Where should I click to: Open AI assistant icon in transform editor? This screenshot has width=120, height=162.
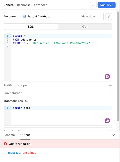point(107,121)
